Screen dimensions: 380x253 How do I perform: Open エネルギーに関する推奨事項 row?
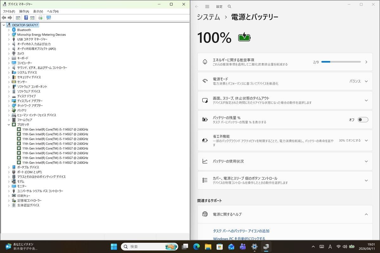pos(285,62)
